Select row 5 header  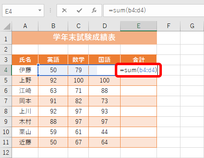click(x=6, y=80)
